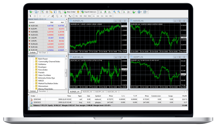215x127 pixels.
Task: Click the zoom out chart icon
Action: click(x=119, y=12)
